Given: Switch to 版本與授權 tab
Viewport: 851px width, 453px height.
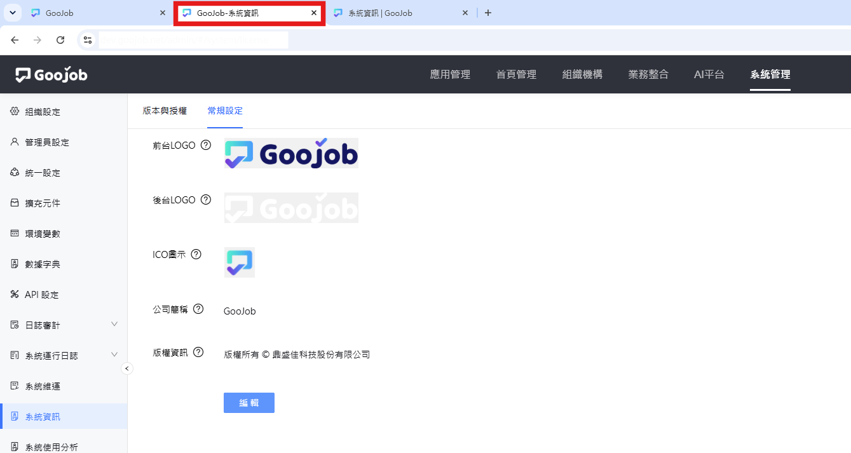Looking at the screenshot, I should click(x=165, y=111).
